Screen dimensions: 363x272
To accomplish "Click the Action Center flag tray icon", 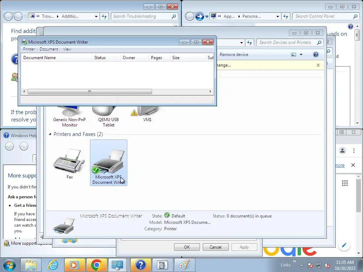I will (310, 266).
